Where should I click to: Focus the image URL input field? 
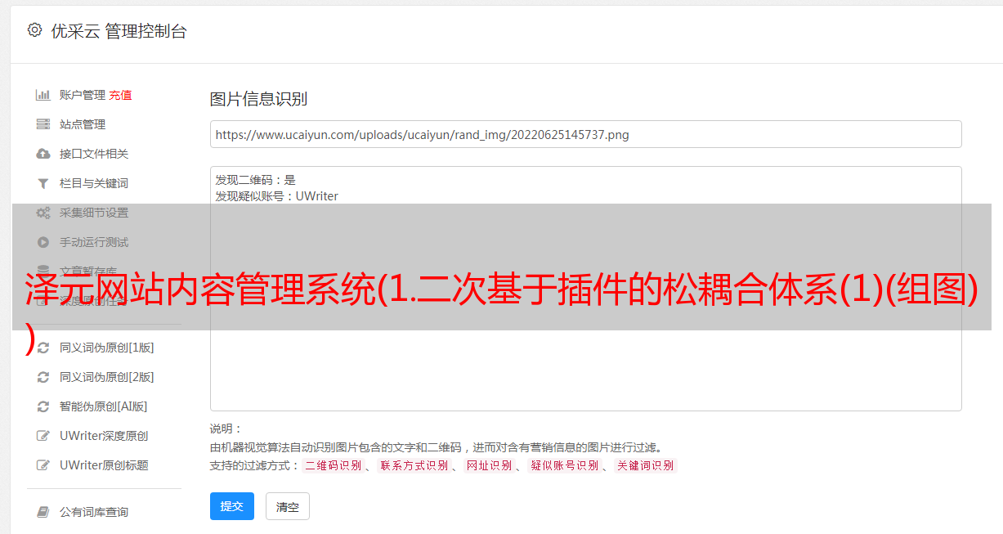[x=585, y=134]
